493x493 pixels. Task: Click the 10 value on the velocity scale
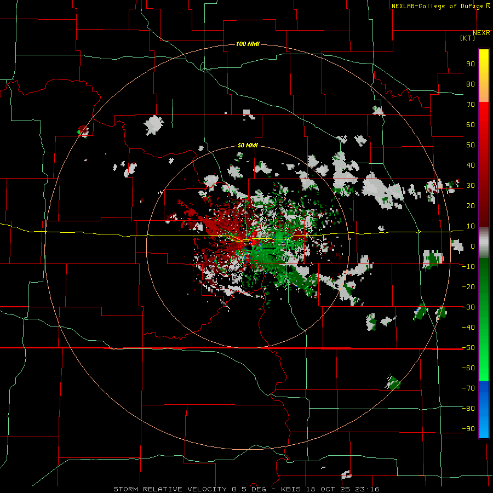click(x=471, y=226)
